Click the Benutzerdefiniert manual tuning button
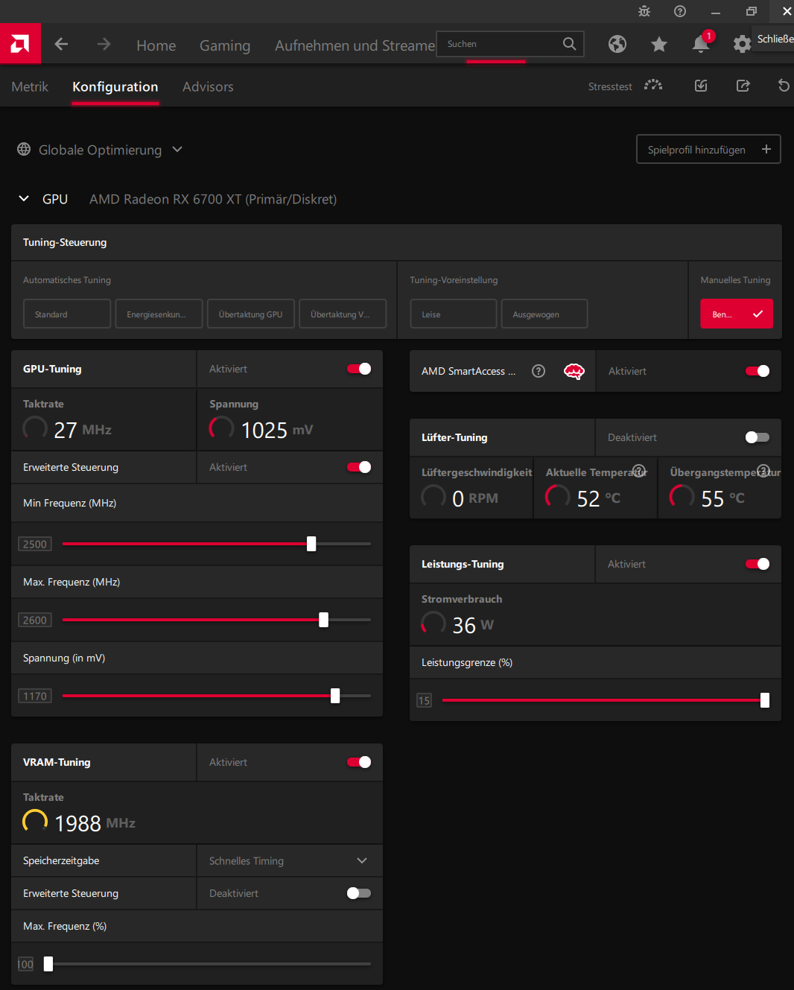Screen dimensions: 794x990 pyautogui.click(x=737, y=314)
